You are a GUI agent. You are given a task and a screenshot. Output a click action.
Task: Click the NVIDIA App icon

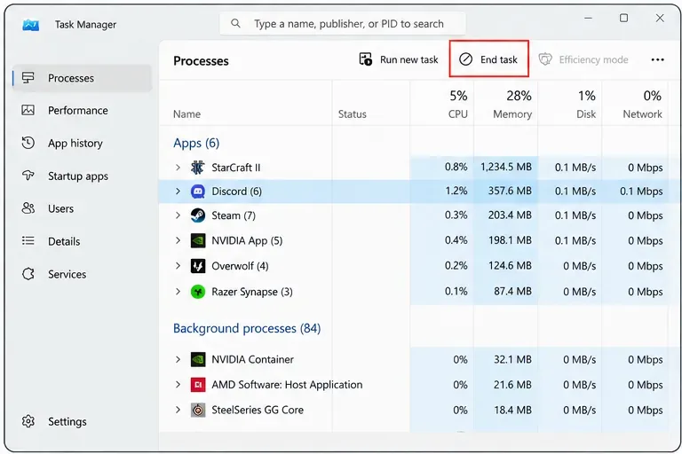pos(198,240)
